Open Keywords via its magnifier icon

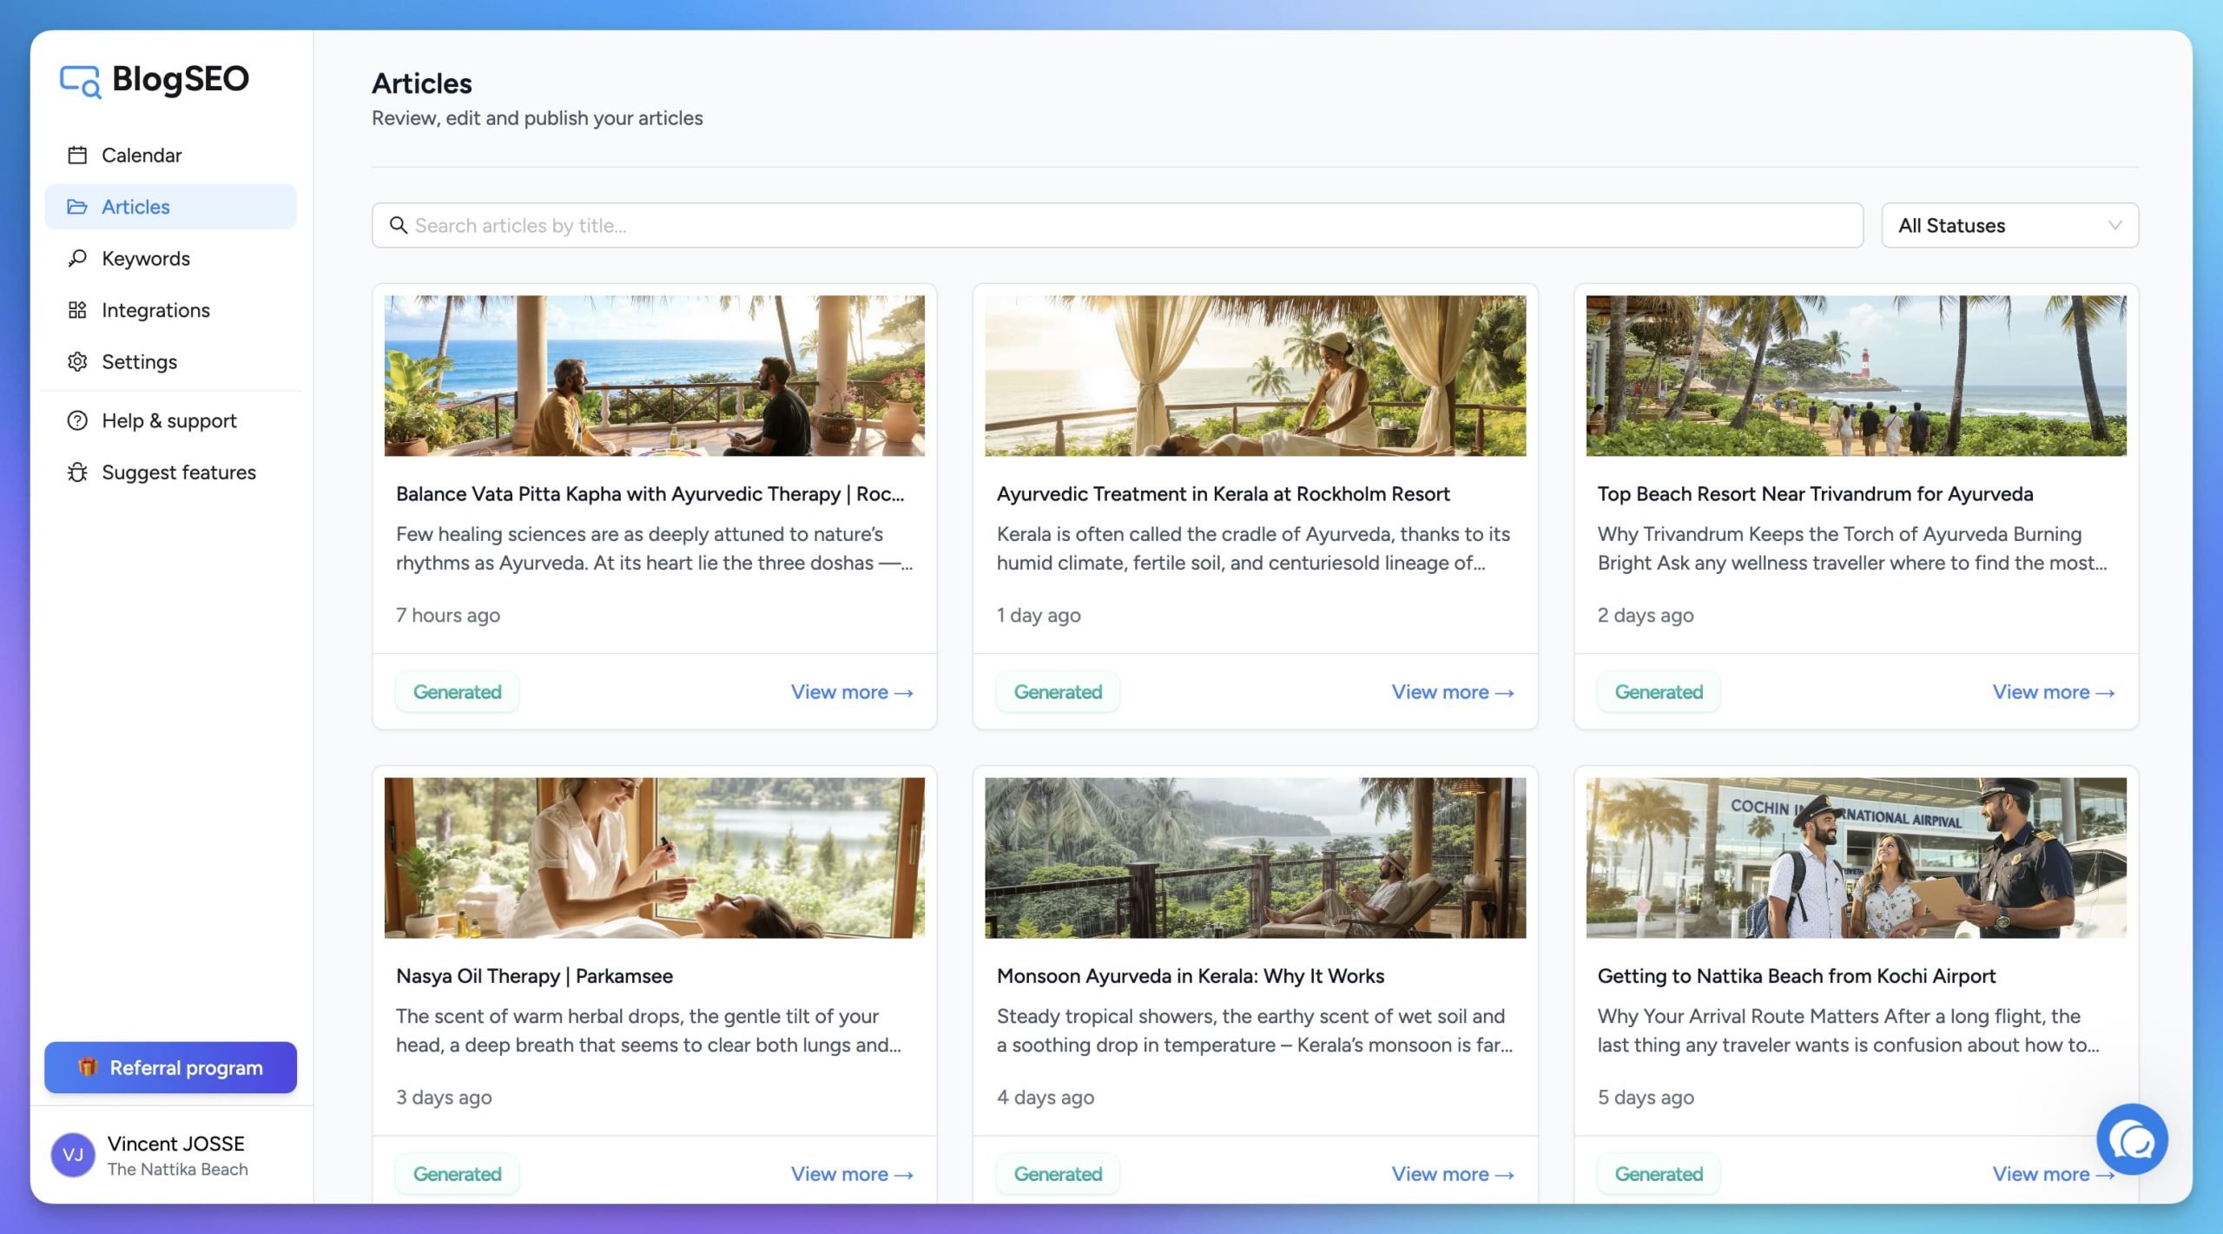click(x=77, y=258)
